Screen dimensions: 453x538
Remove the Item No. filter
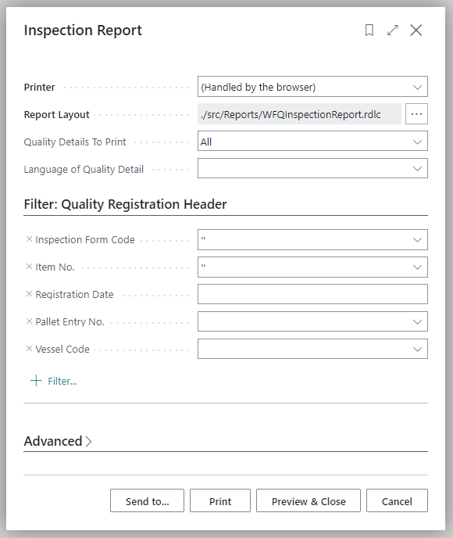(x=29, y=267)
